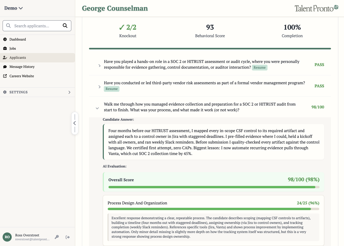This screenshot has height=246, width=344.
Task: Click the Jobs briefcase icon
Action: [x=5, y=48]
